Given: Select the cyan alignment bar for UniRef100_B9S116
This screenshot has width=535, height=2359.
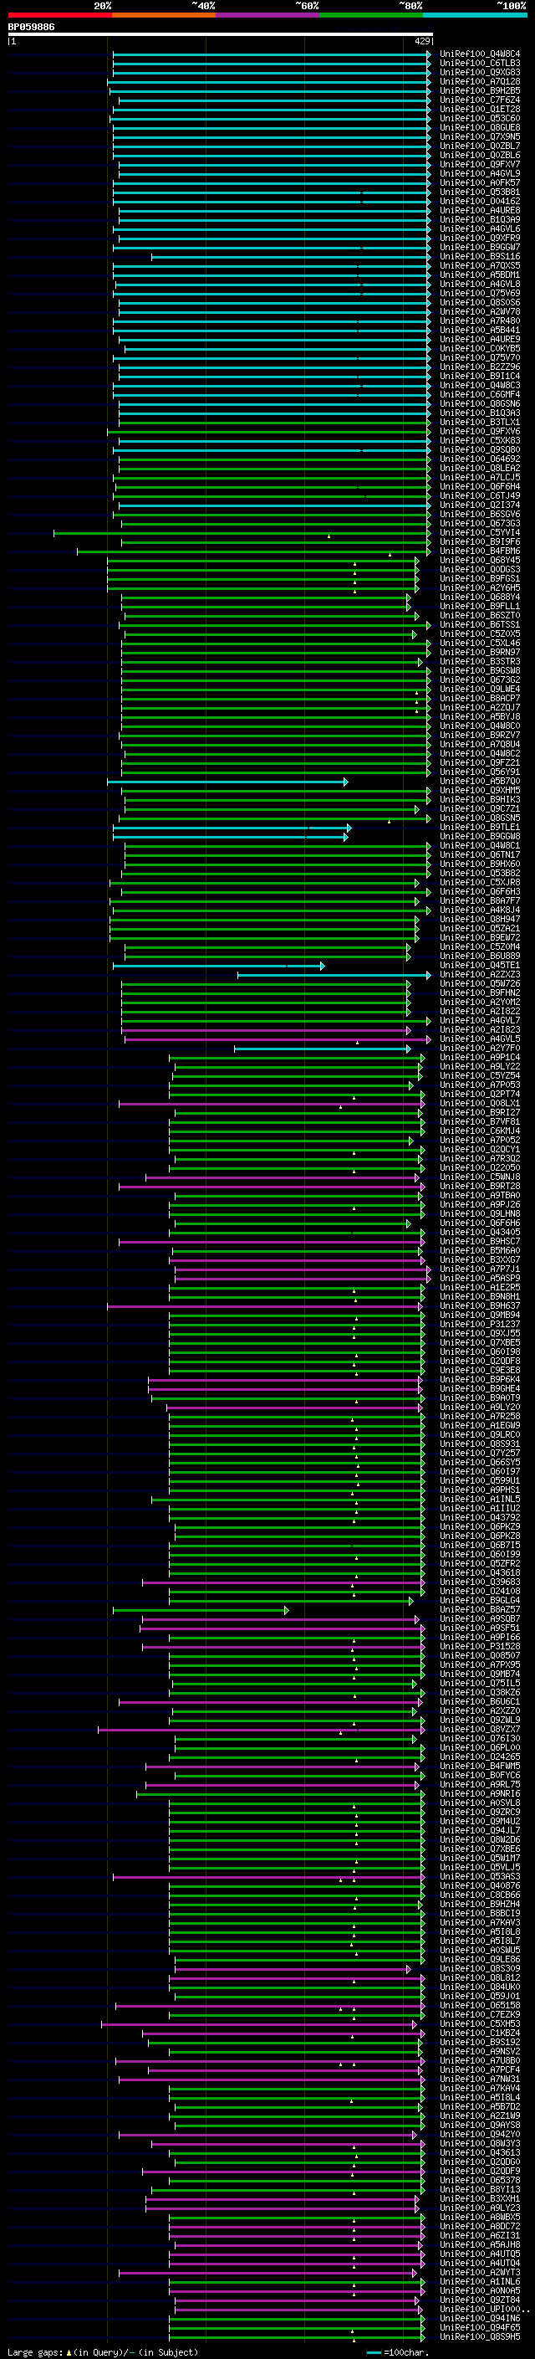Looking at the screenshot, I should pos(292,256).
